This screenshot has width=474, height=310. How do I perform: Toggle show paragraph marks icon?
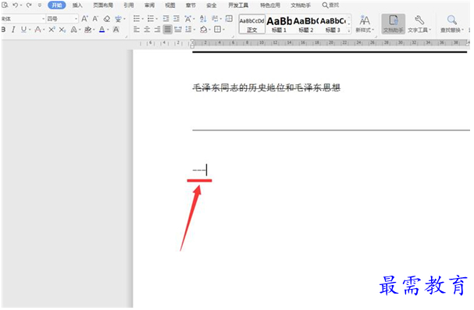tap(215, 19)
